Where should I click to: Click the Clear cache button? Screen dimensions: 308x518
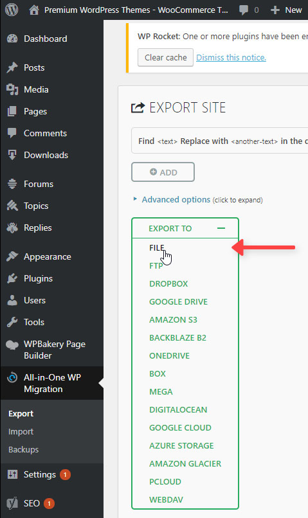click(x=165, y=57)
